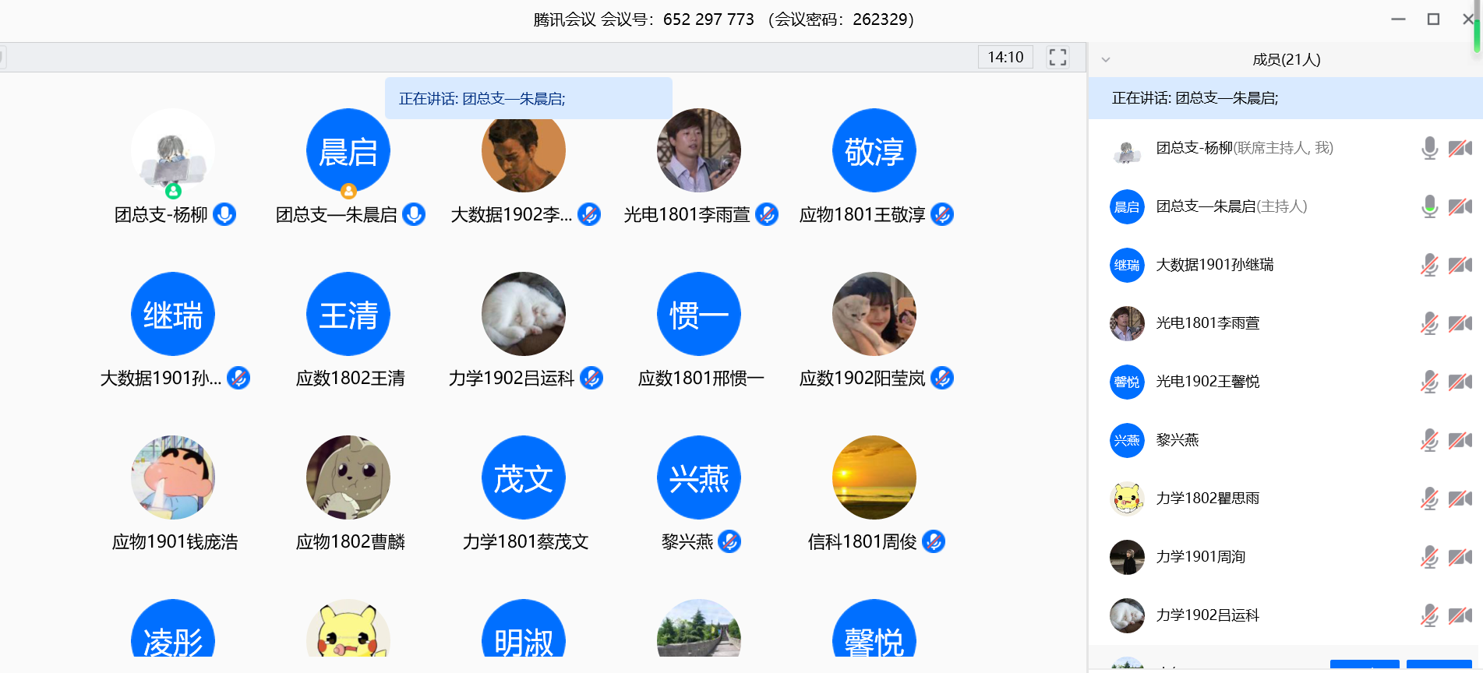The image size is (1483, 673).
Task: Click the speaking banner 正在讲话 in video area
Action: [528, 99]
